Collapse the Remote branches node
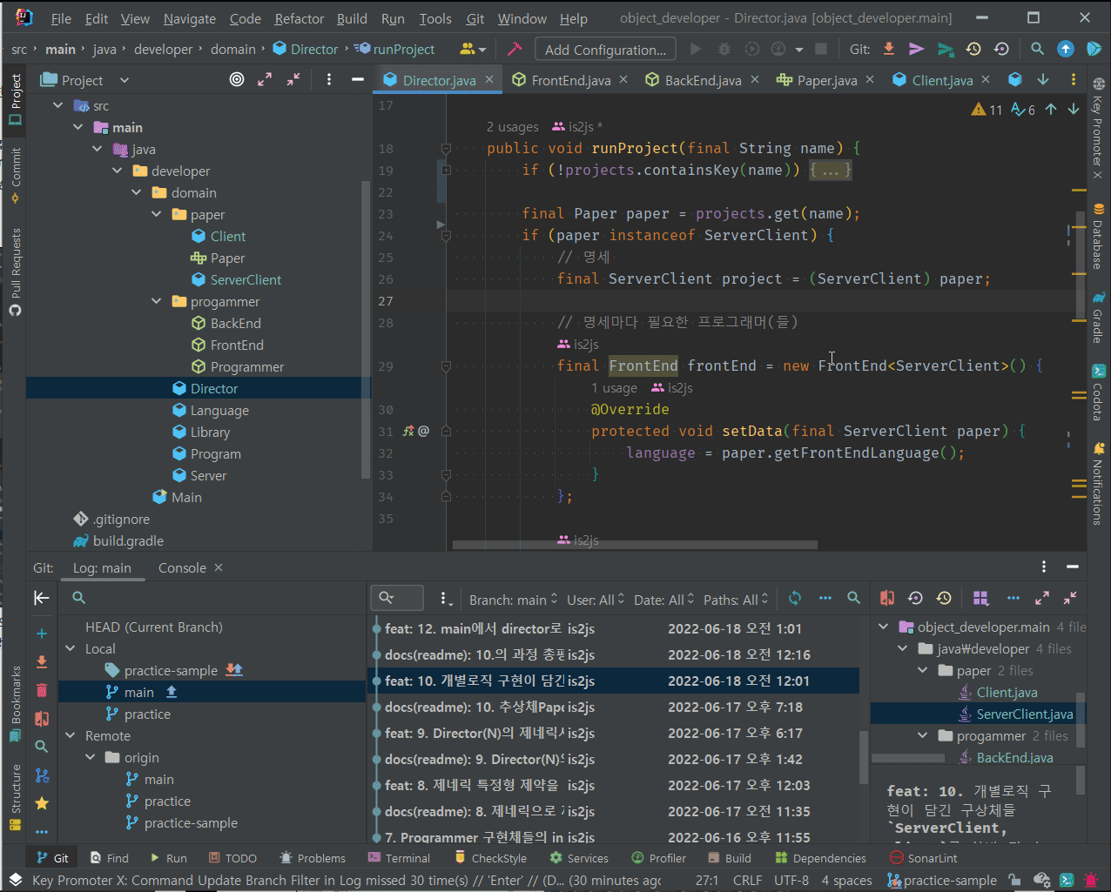Image resolution: width=1111 pixels, height=892 pixels. [71, 736]
